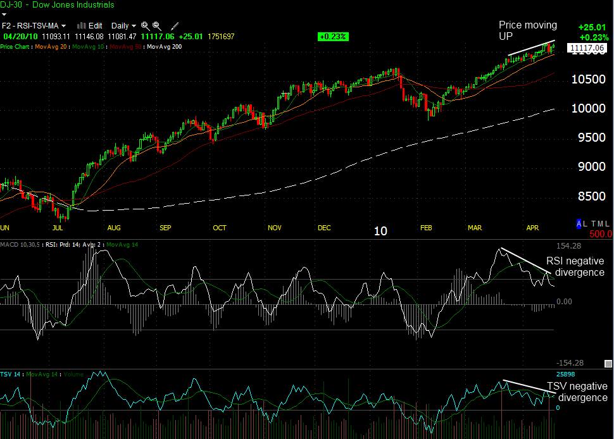
Task: Click the 9000 price axis label
Action: [x=592, y=166]
